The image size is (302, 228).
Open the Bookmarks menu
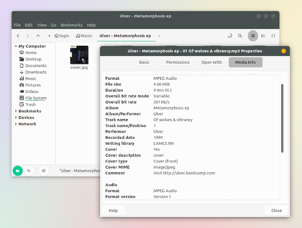tap(71, 25)
